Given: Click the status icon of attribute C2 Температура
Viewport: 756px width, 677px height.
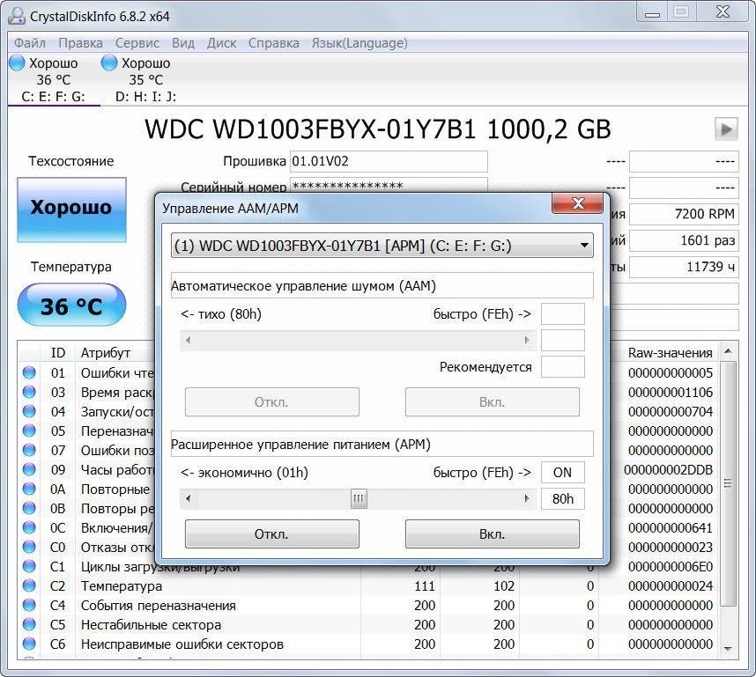Looking at the screenshot, I should pos(29,585).
